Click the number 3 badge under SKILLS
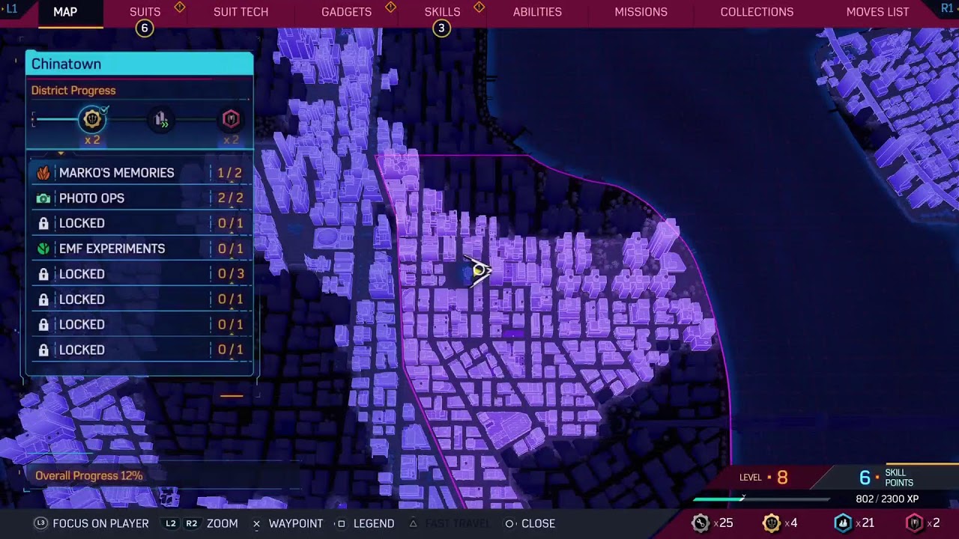959x539 pixels. click(441, 28)
